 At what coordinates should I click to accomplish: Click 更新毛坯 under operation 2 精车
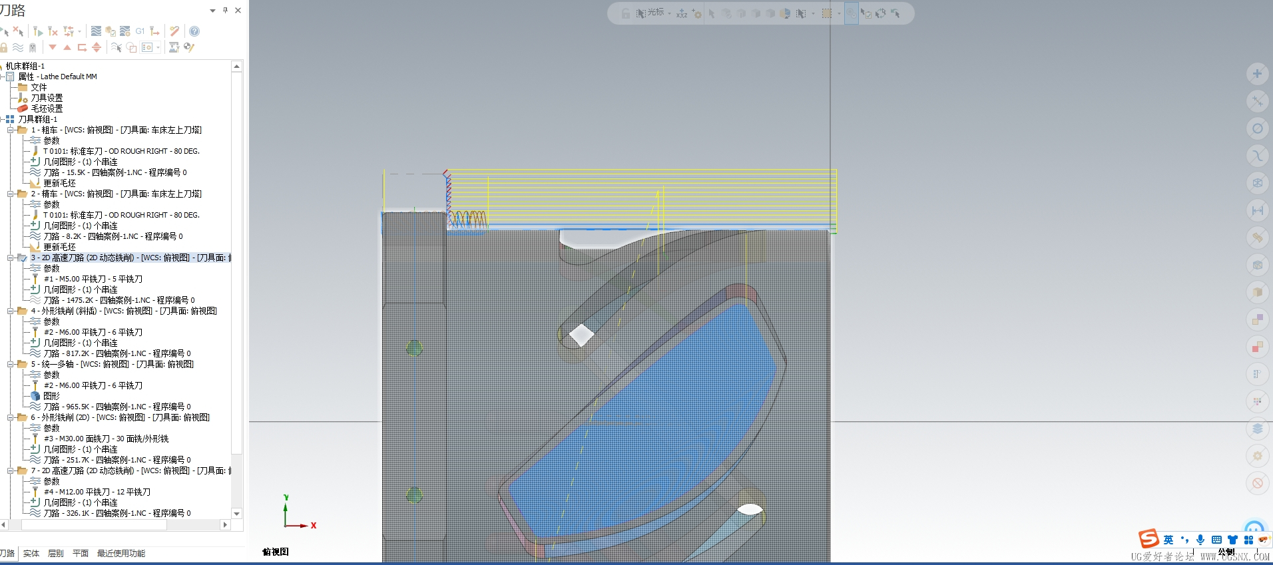[59, 247]
